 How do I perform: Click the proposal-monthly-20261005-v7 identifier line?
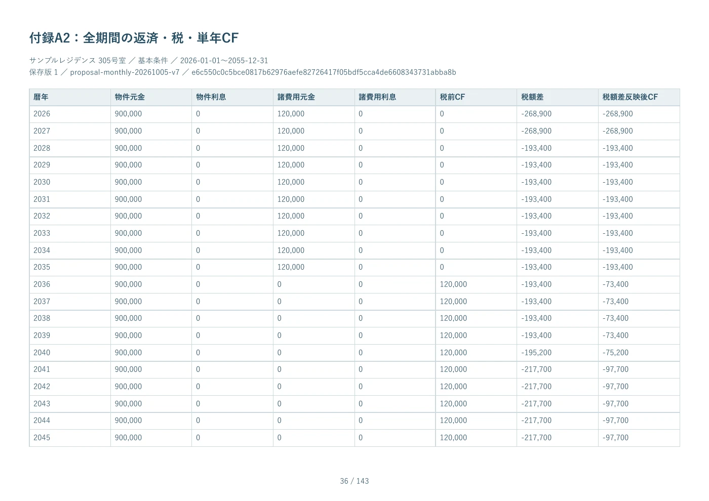(x=243, y=72)
